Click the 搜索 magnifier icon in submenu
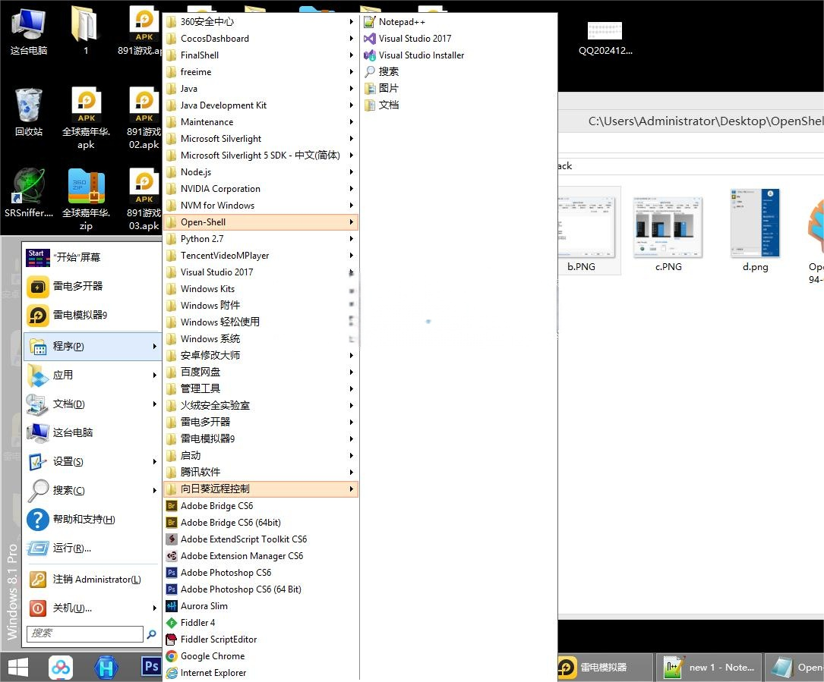This screenshot has width=824, height=682. 369,71
